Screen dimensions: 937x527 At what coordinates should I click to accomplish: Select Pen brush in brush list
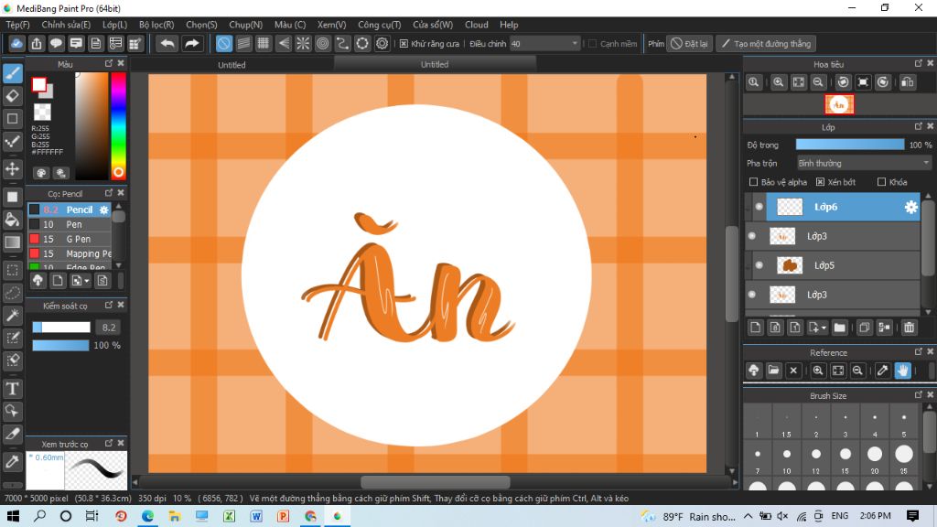tap(70, 224)
